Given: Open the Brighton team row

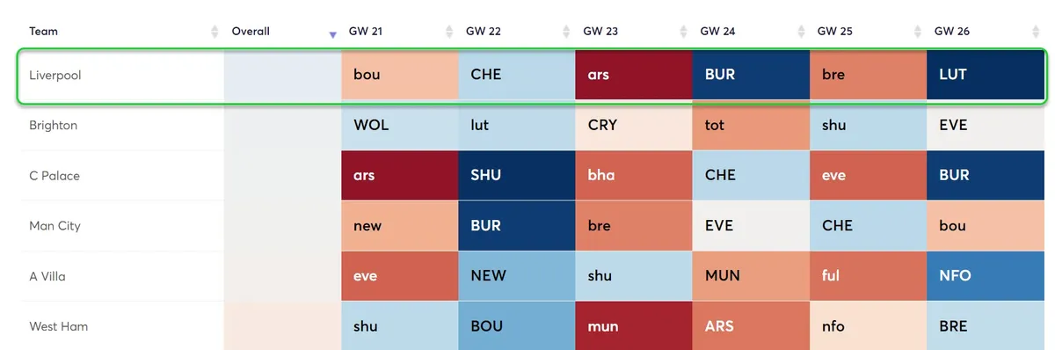Looking at the screenshot, I should (x=531, y=126).
